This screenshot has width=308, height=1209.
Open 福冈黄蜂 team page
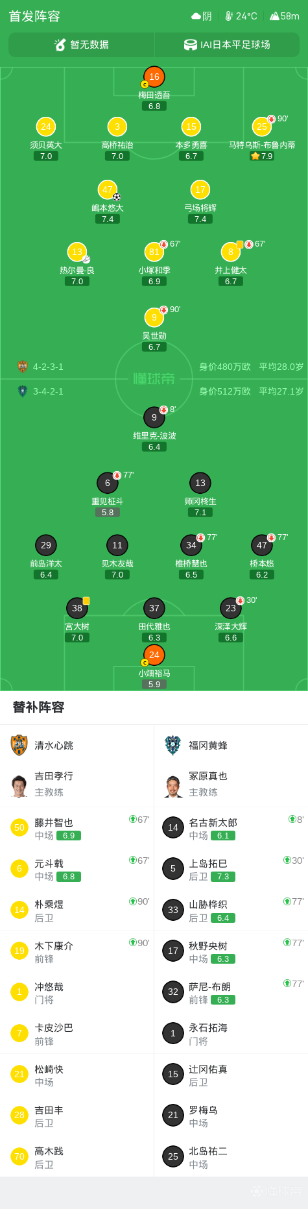click(x=196, y=745)
